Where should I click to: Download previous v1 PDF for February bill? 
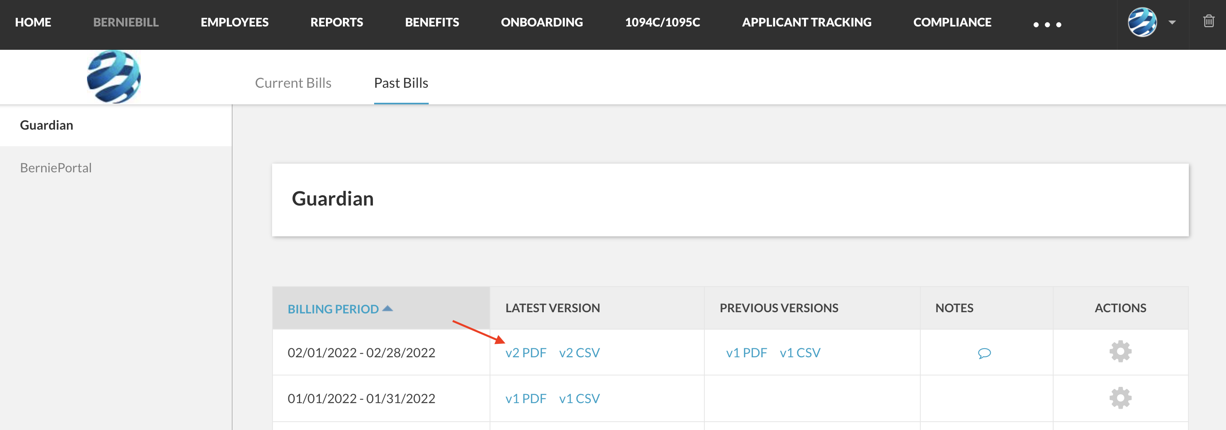(x=746, y=353)
